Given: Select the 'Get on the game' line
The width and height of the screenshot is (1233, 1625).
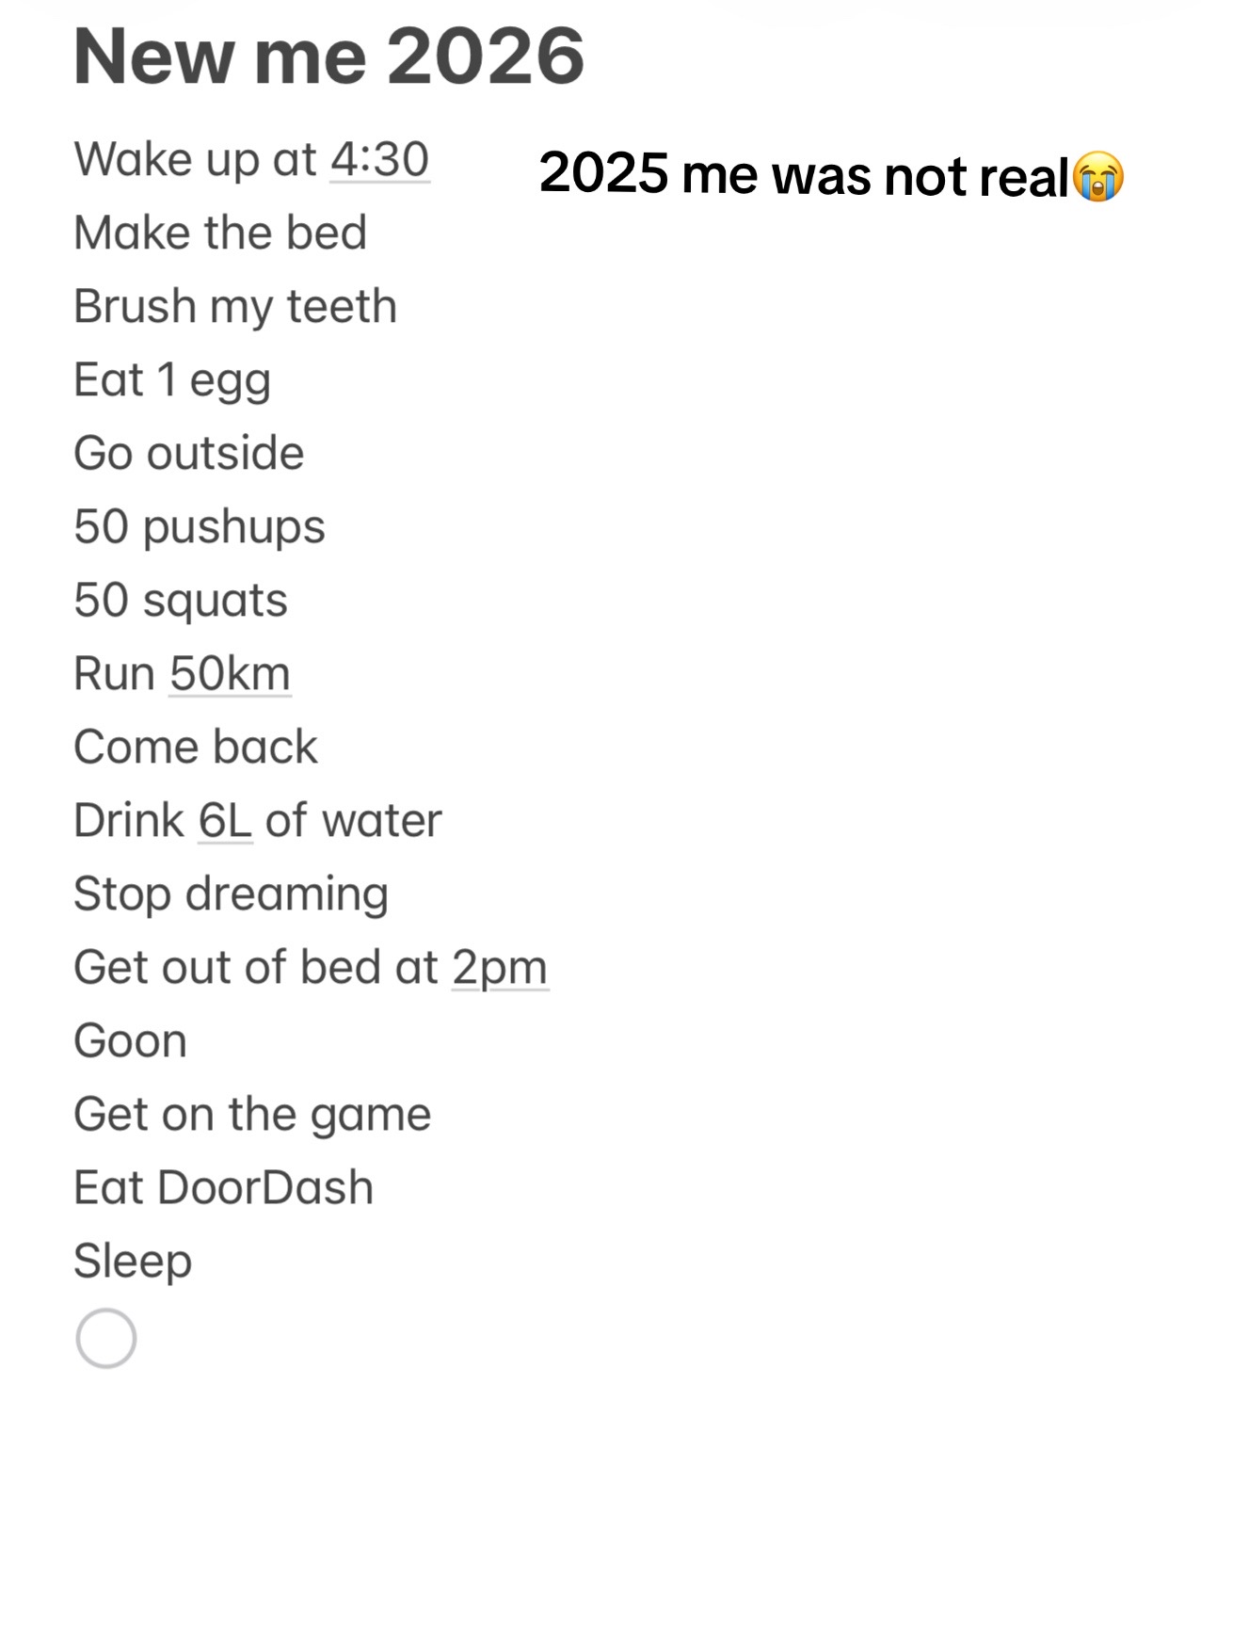Looking at the screenshot, I should click(252, 1116).
